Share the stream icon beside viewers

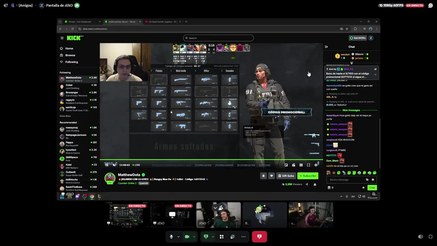tap(307, 184)
